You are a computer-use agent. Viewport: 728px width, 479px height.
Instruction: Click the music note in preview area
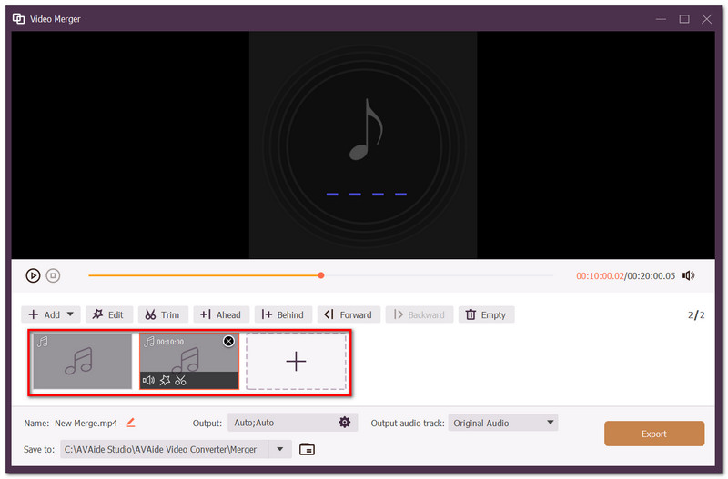click(x=367, y=129)
